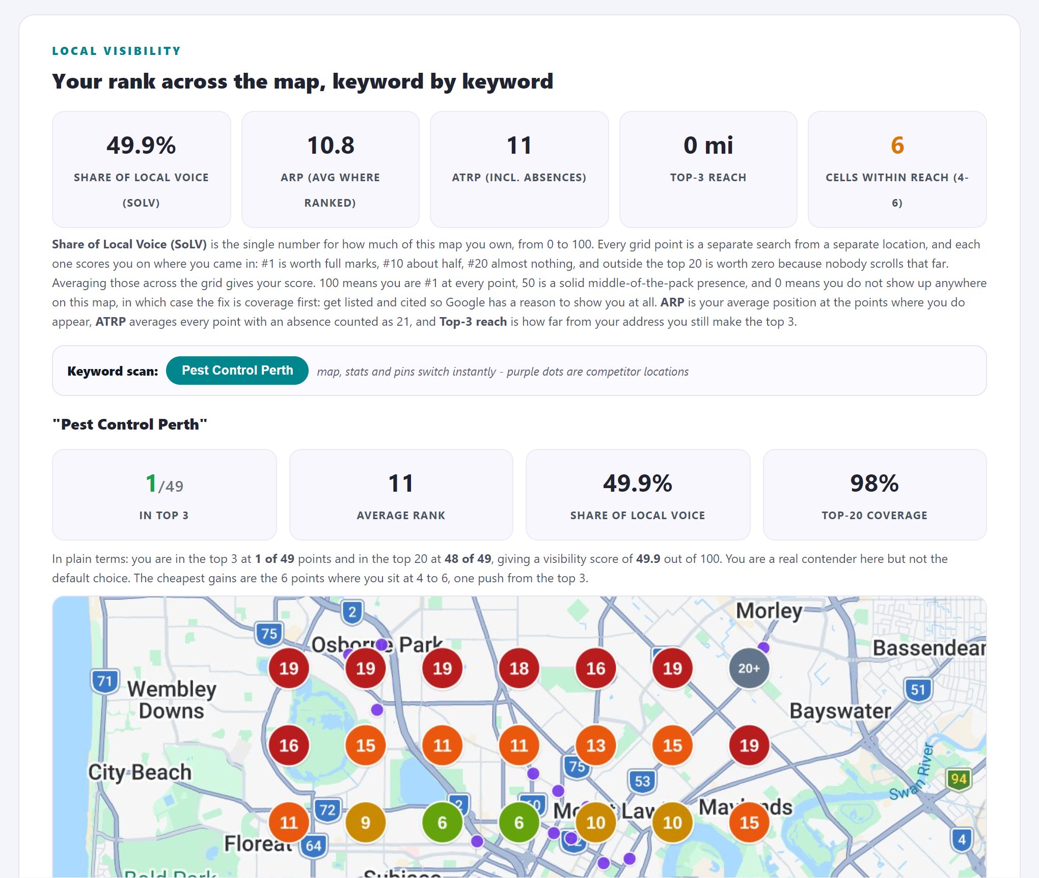Screen dimensions: 1039x878
Task: Click the LOCAL VISIBILITY section label
Action: 117,51
